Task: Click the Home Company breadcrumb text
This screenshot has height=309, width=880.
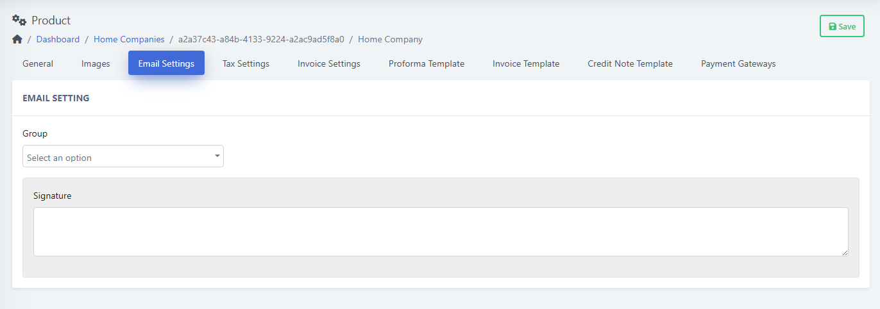Action: click(x=390, y=39)
